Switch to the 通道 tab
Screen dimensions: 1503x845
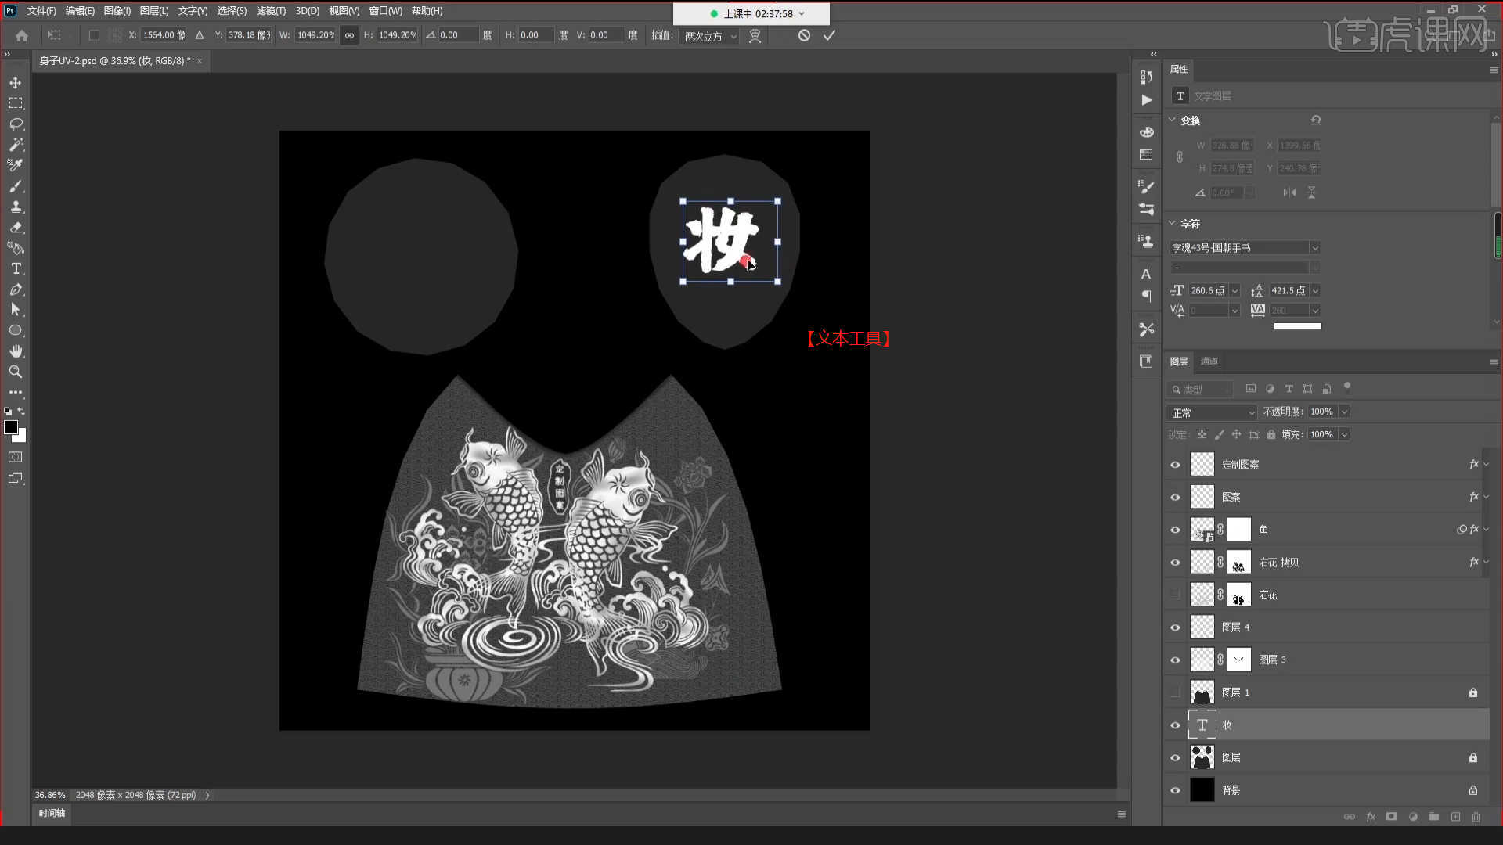click(x=1209, y=361)
